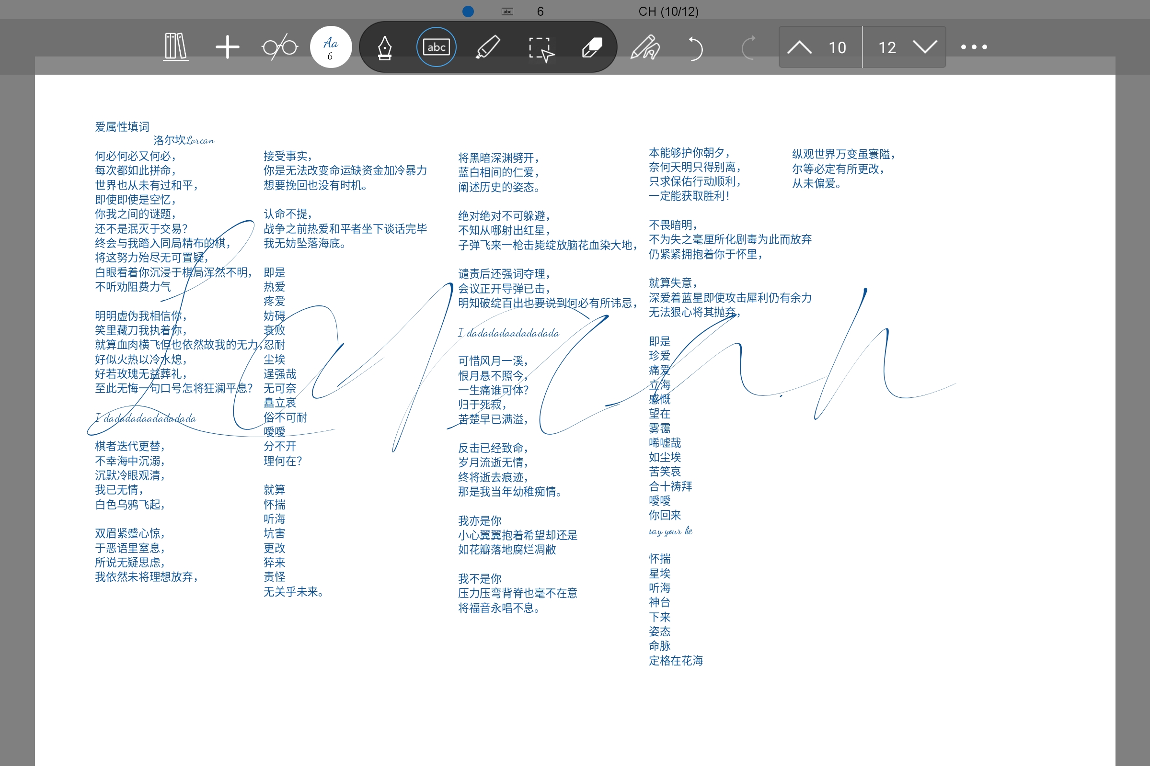The image size is (1150, 766).
Task: Tap the current page number 10
Action: tap(838, 47)
